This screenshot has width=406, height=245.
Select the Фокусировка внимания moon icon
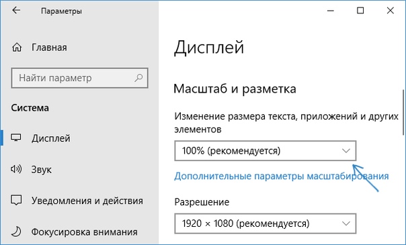[16, 232]
